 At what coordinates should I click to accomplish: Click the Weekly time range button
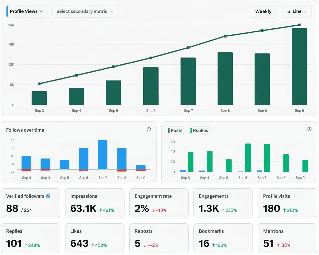[264, 11]
